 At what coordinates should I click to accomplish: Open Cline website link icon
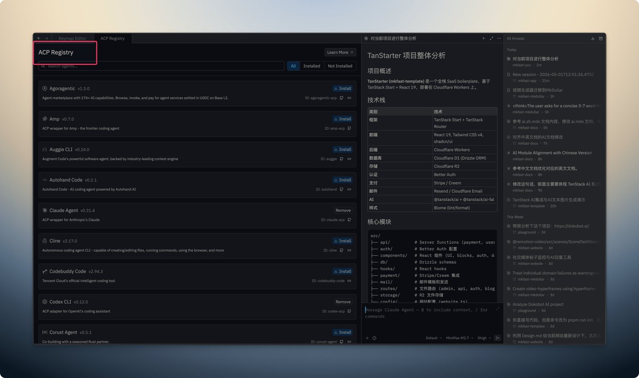(349, 250)
